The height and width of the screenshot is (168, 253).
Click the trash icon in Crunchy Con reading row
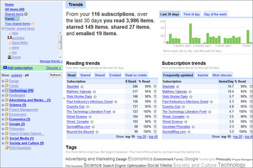tap(155, 106)
